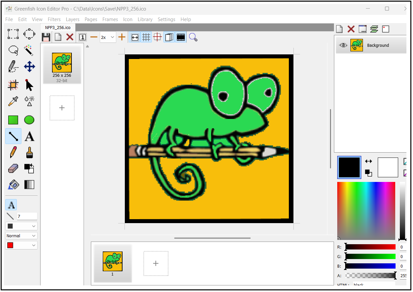
Task: Add a new frame with plus box
Action: point(156,263)
